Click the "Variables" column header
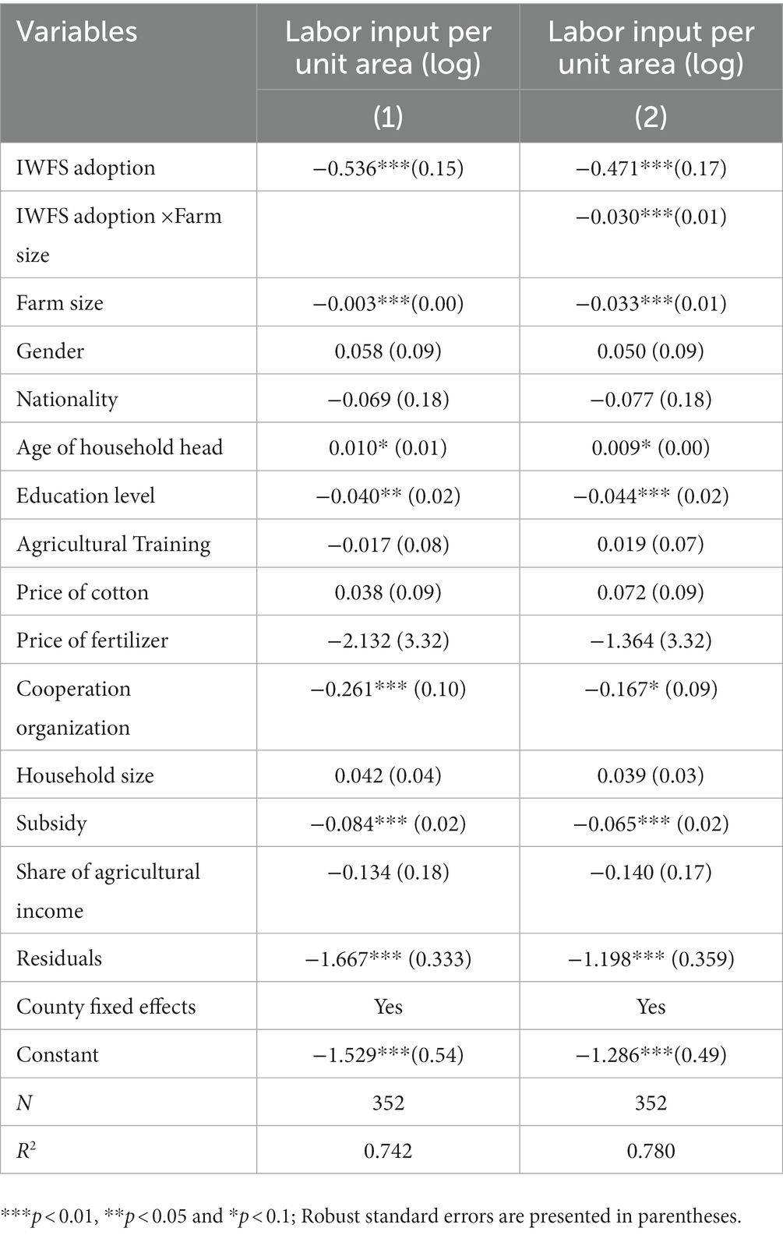Viewport: 783px width, 1235px height. (76, 32)
